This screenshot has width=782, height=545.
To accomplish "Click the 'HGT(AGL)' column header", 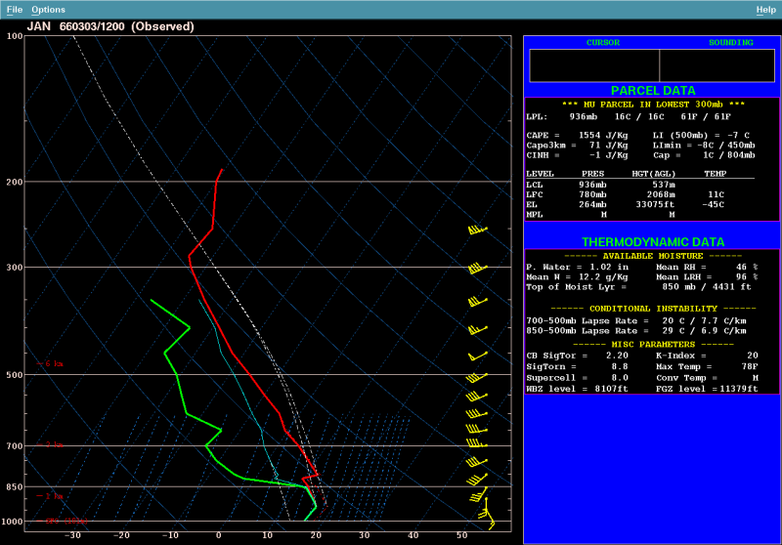I will [653, 174].
